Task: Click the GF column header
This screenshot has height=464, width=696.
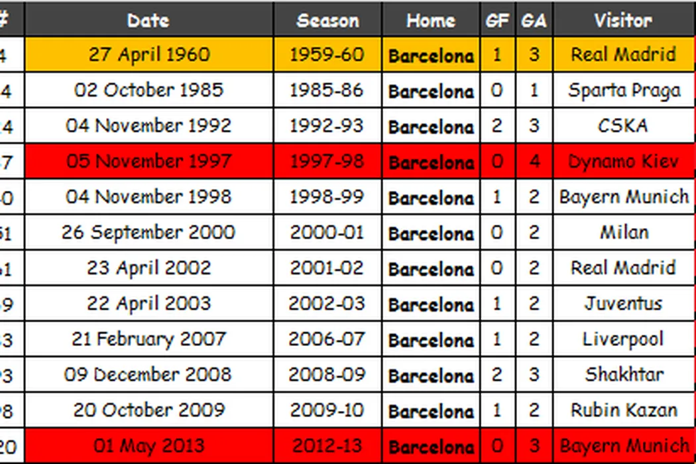Action: coord(497,20)
